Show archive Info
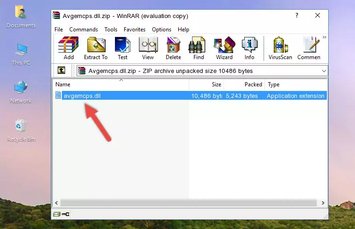 (249, 48)
